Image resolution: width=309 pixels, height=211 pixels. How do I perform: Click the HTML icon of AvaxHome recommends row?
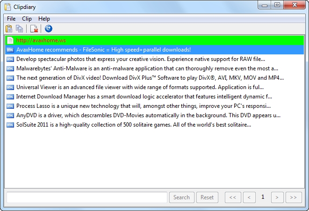coord(10,50)
